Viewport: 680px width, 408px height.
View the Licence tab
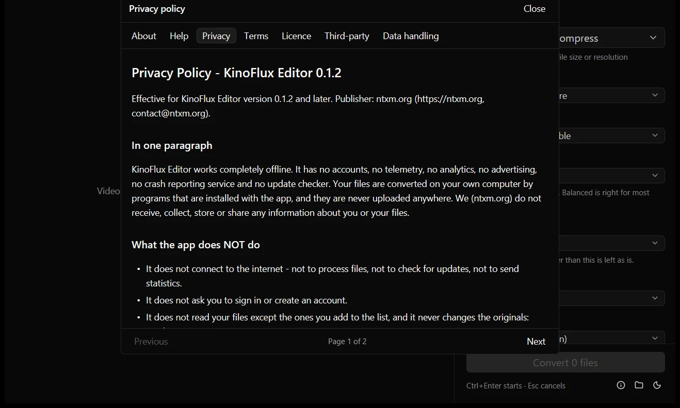(297, 36)
